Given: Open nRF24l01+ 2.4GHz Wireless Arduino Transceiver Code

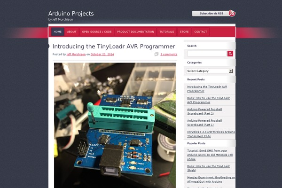Looking at the screenshot, I should click(211, 134).
